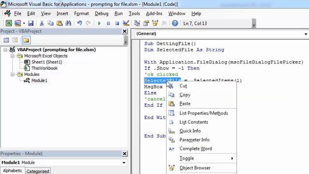Viewport: 309px width, 174px height.
Task: Choose Object Browser in context menu
Action: pos(201,168)
